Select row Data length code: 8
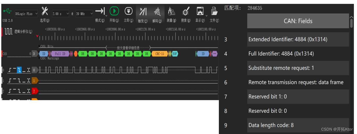This screenshot has width=357, height=134. pyautogui.click(x=298, y=125)
